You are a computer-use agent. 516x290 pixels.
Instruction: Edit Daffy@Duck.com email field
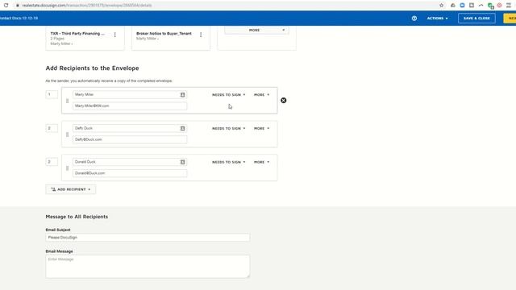pos(130,139)
